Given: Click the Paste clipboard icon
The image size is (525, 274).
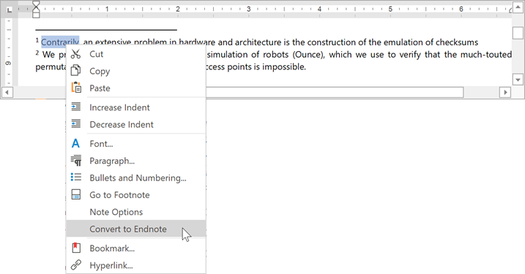Looking at the screenshot, I should [76, 88].
